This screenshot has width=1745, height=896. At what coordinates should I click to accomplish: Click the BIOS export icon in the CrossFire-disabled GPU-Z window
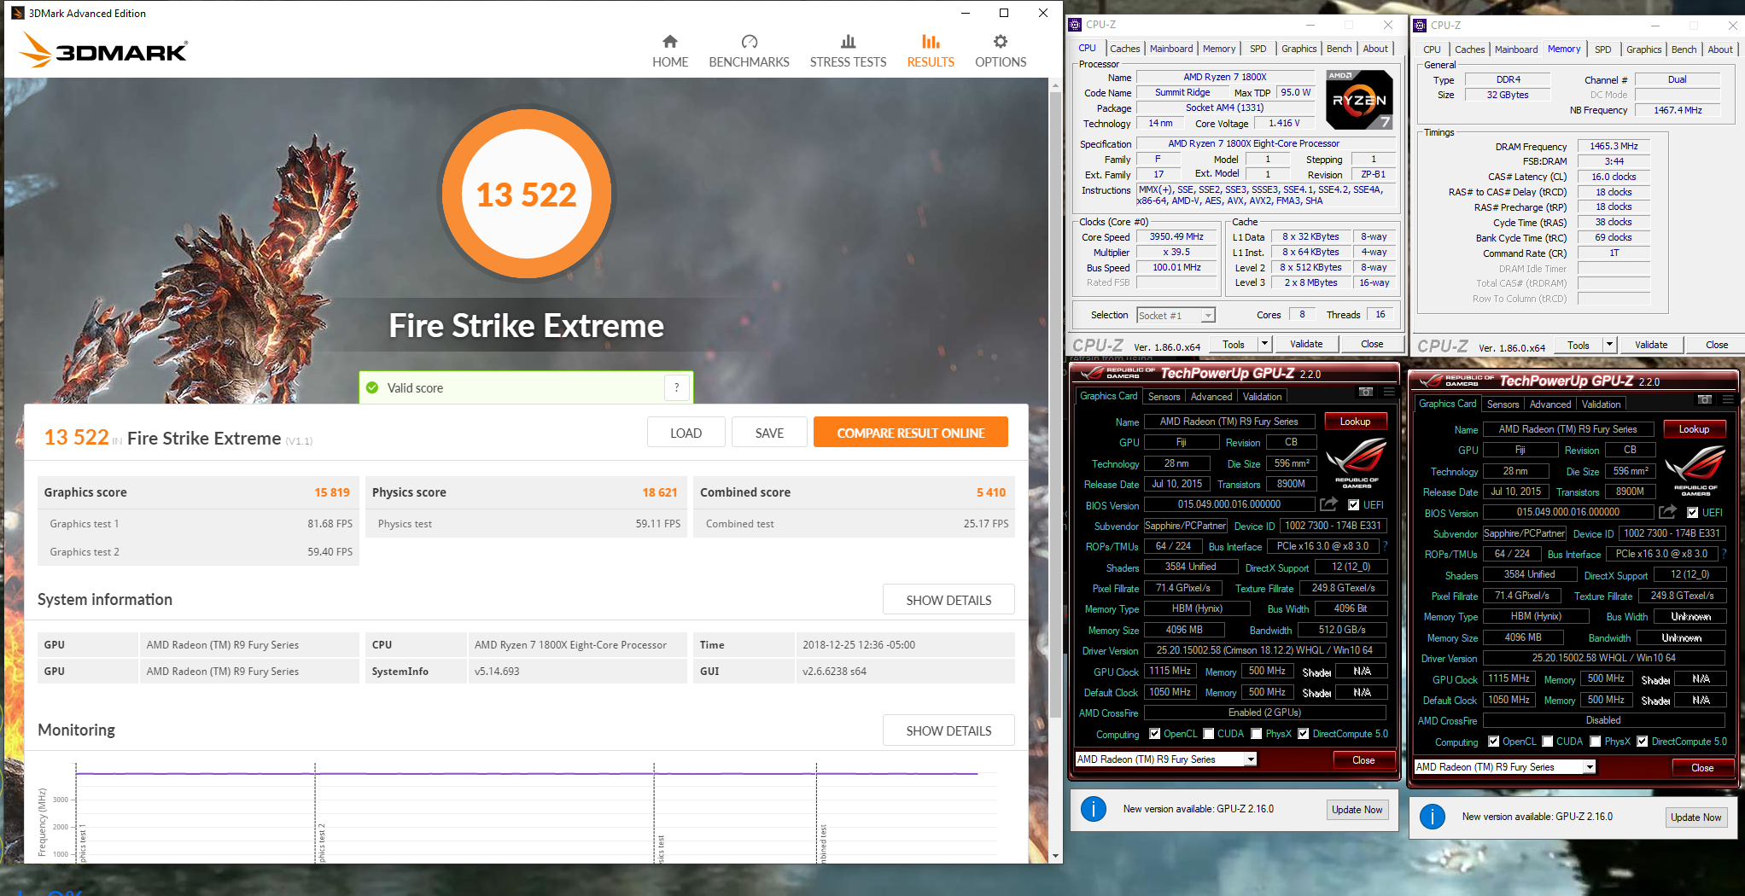pos(1667,512)
